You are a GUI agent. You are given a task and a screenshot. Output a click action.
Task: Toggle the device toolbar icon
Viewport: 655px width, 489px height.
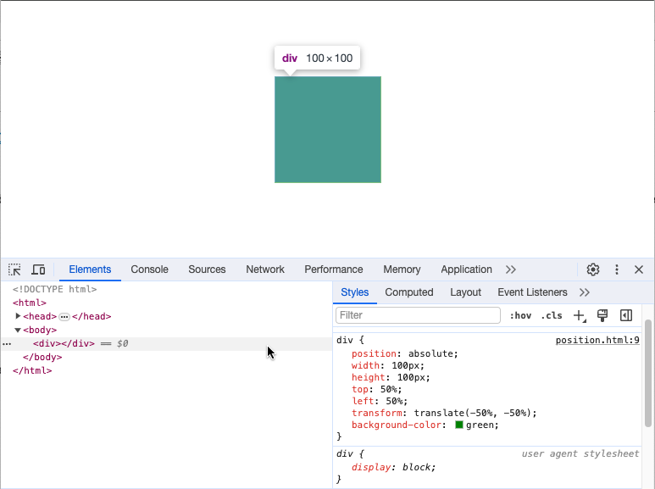(x=38, y=270)
